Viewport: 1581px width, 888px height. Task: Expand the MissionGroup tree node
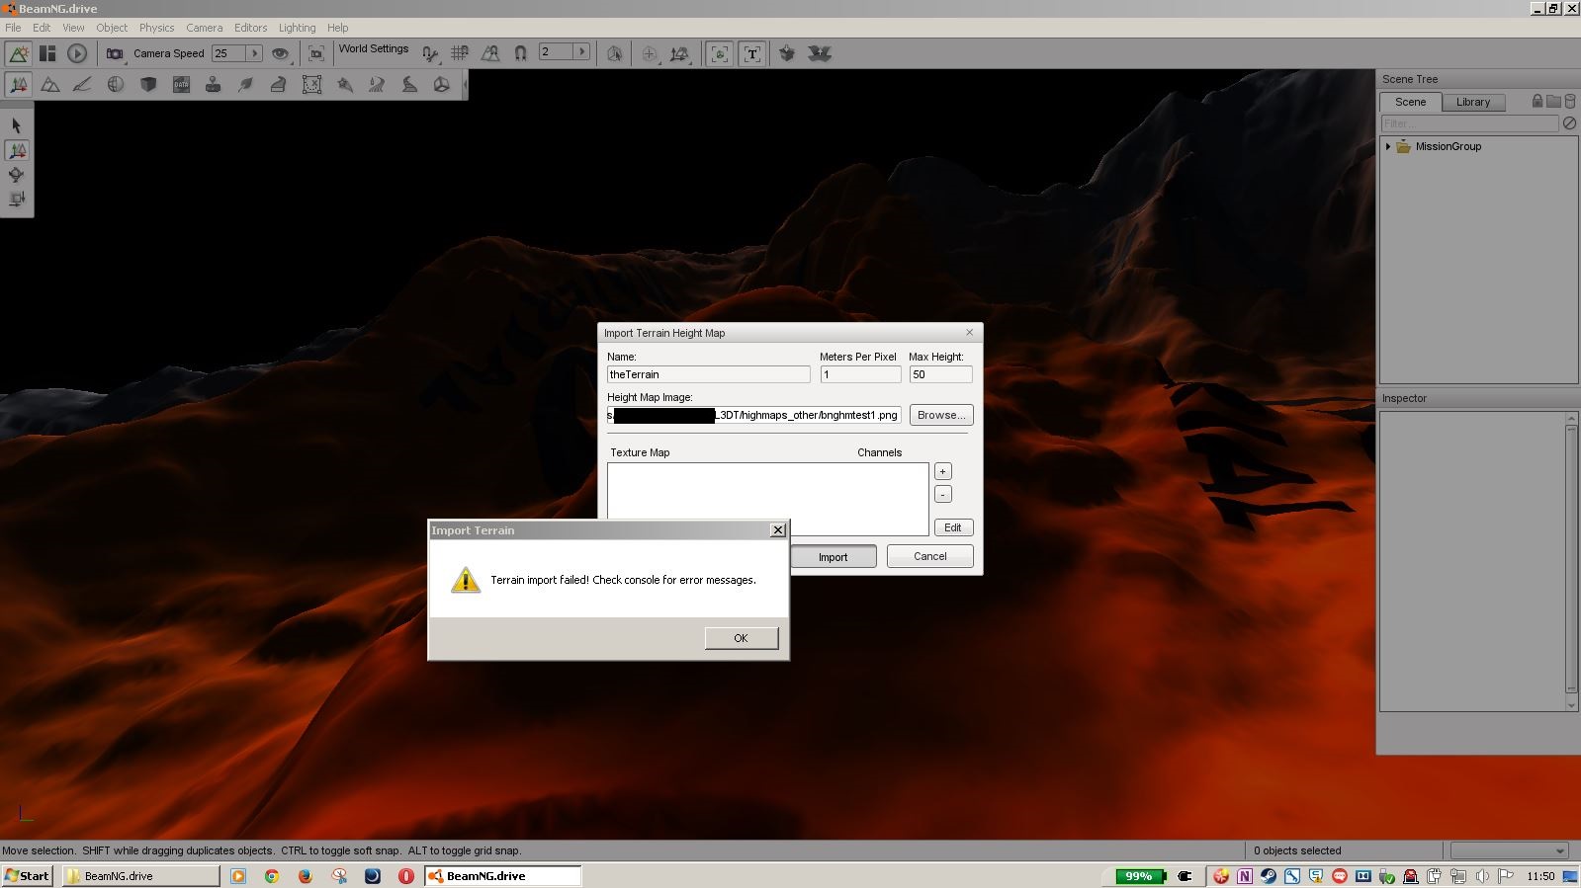(1388, 146)
